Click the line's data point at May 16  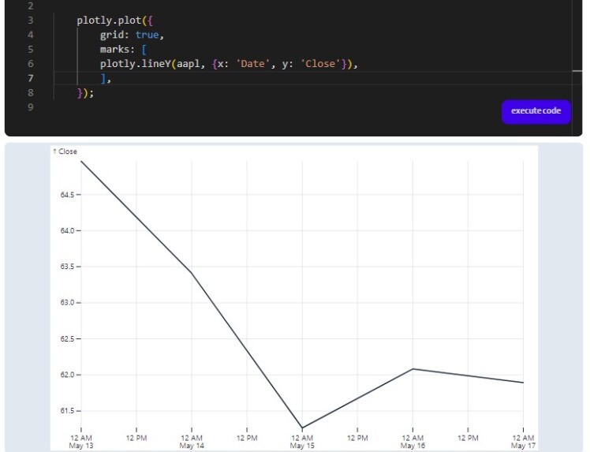coord(413,369)
